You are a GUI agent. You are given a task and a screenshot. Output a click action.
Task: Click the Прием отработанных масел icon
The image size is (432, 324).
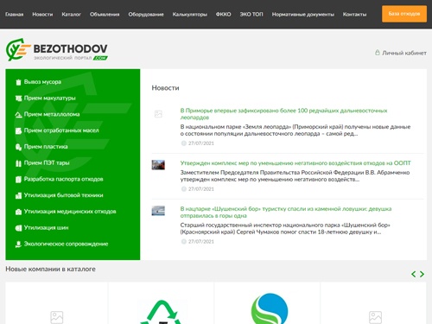point(18,130)
